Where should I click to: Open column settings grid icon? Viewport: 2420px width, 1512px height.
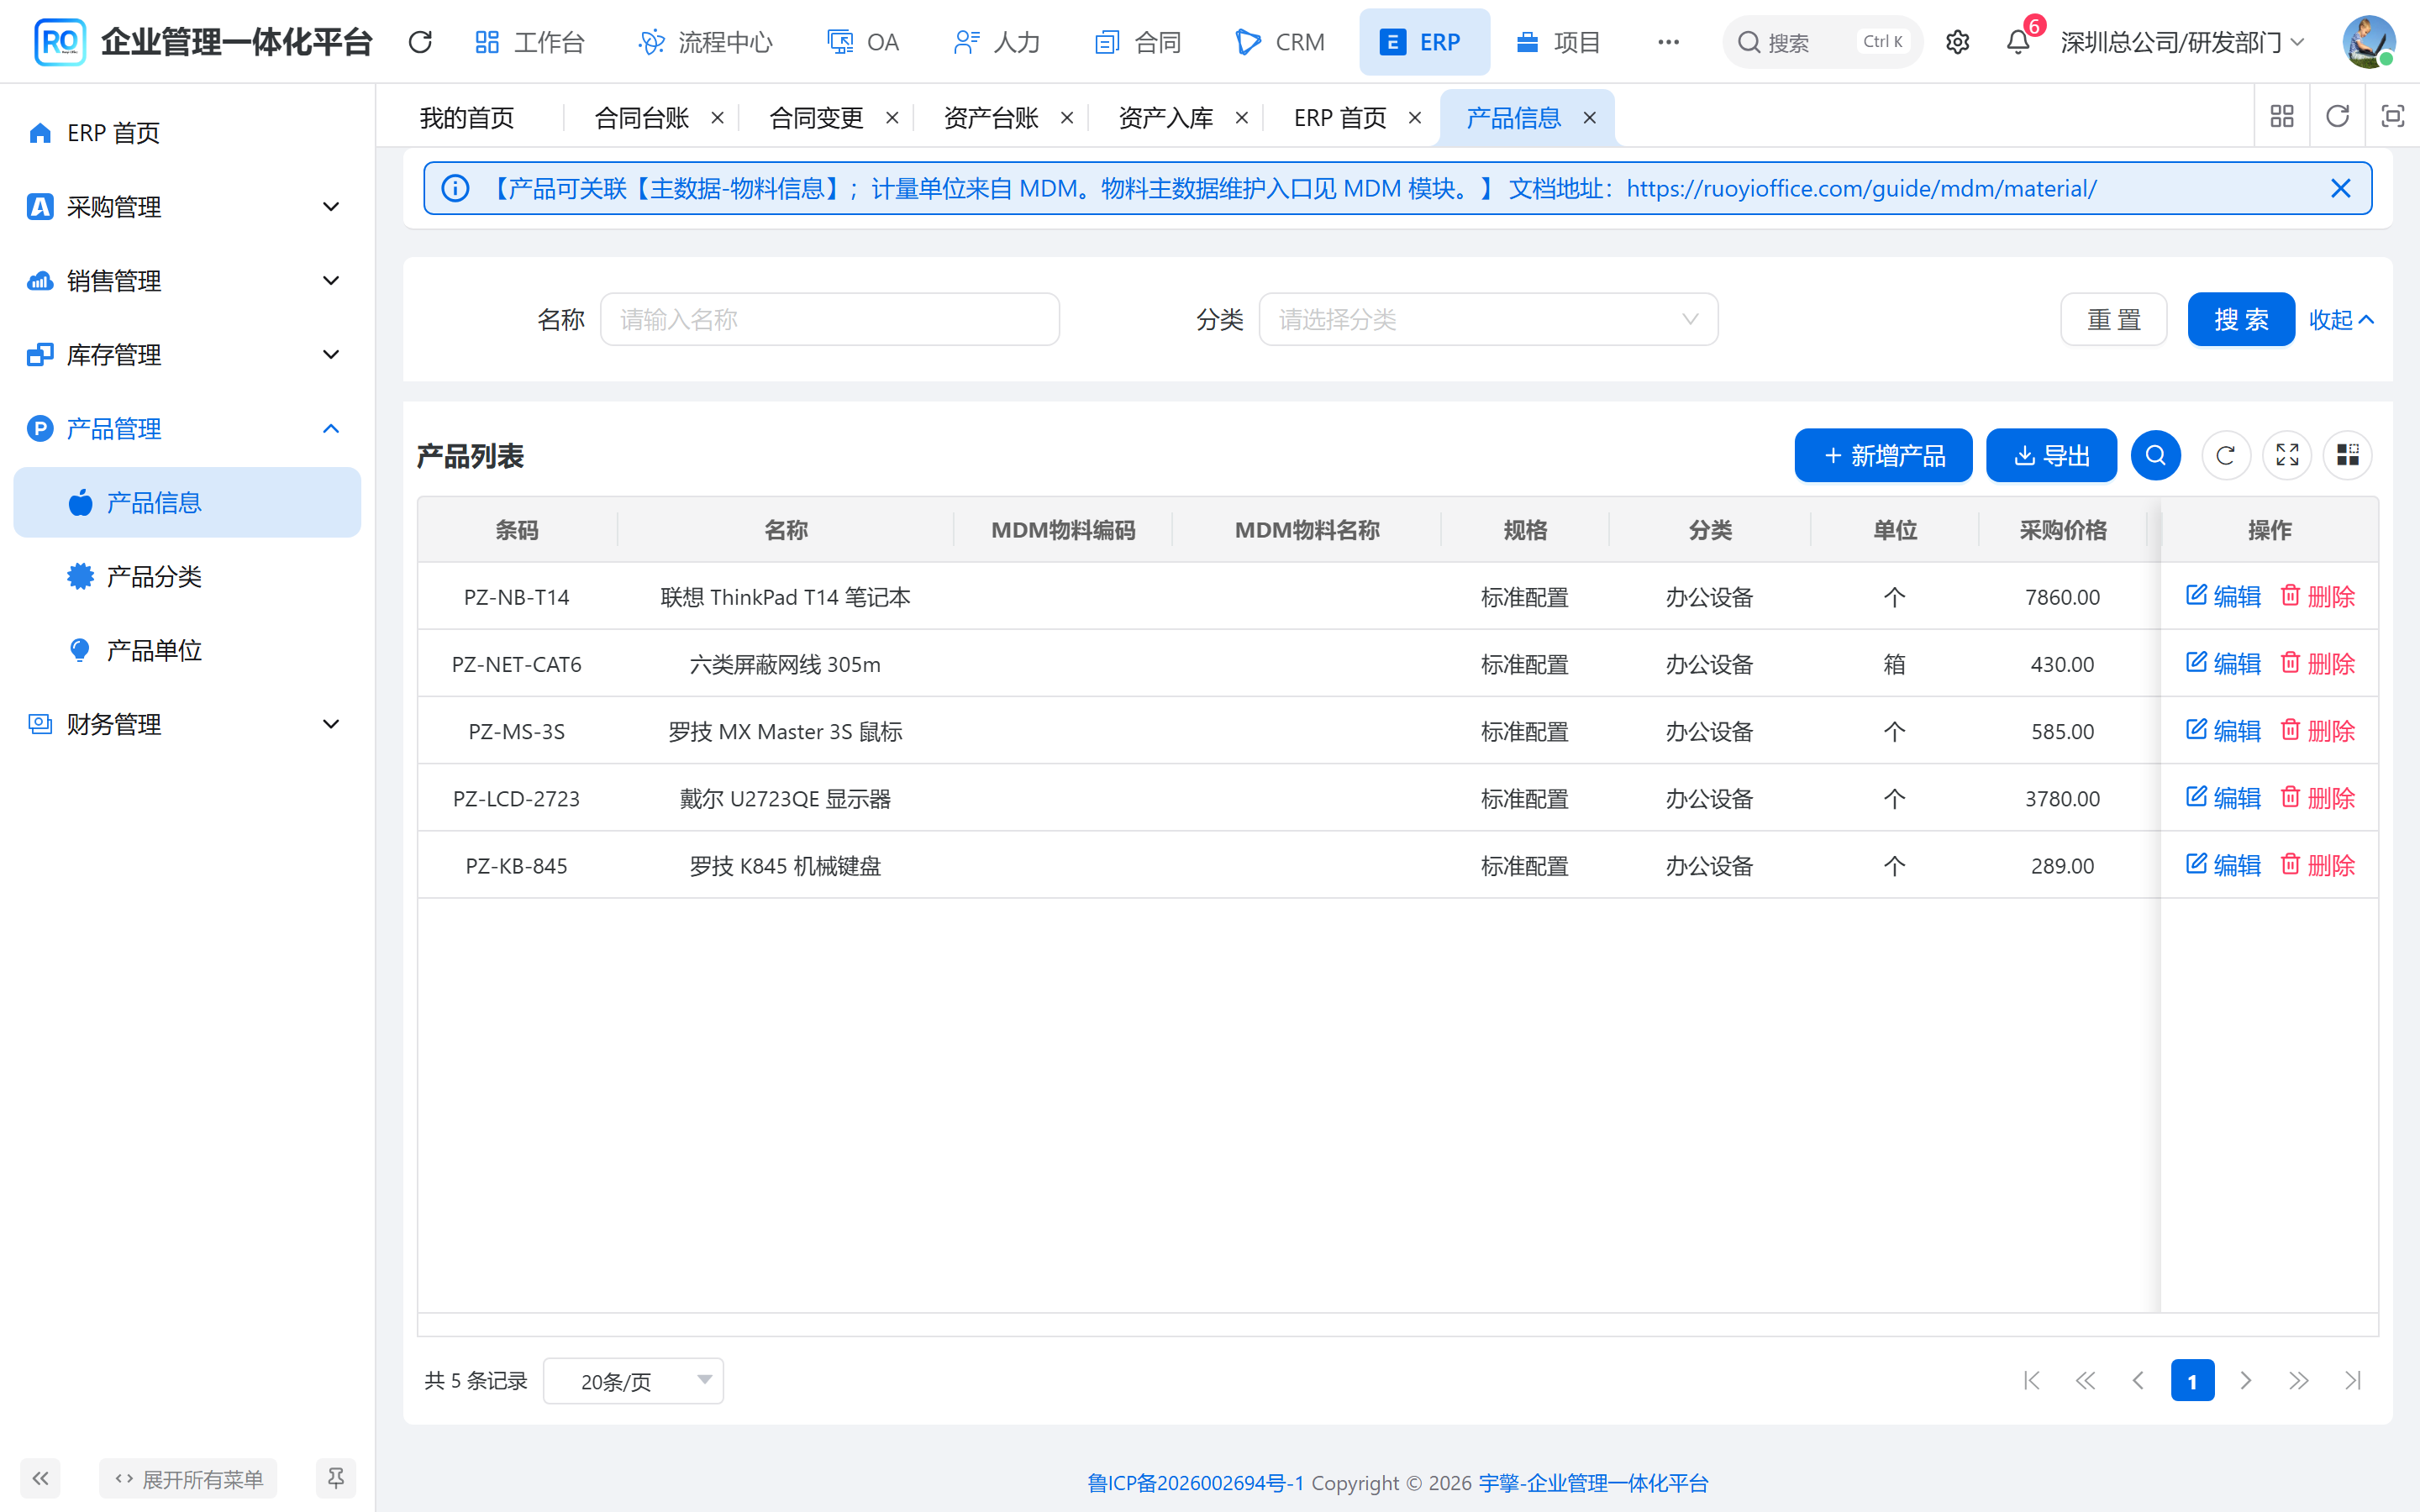(x=2348, y=456)
